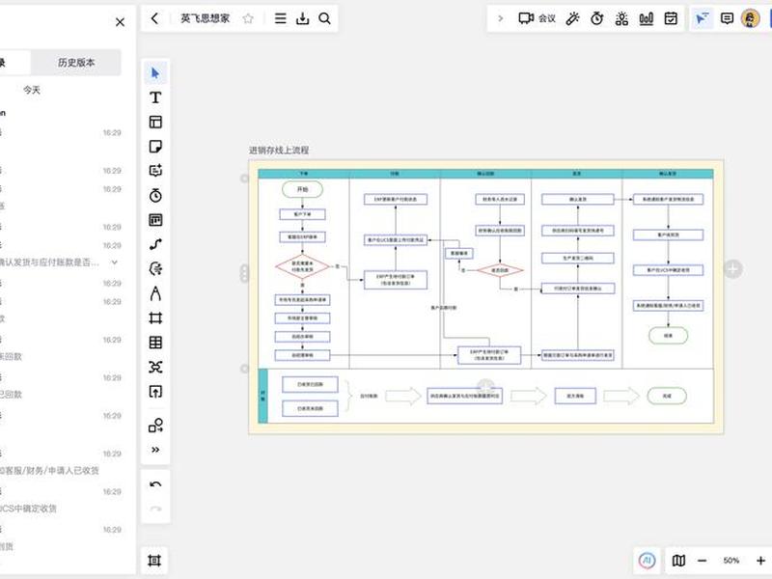Screen dimensions: 772x579
Task: Start a 会议 meeting
Action: click(x=537, y=18)
